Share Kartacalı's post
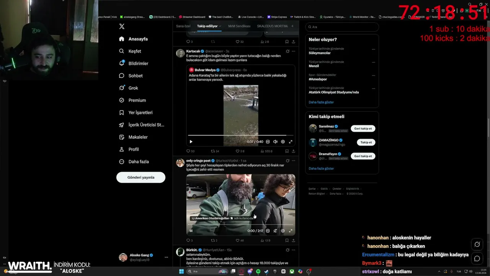 [x=294, y=151]
